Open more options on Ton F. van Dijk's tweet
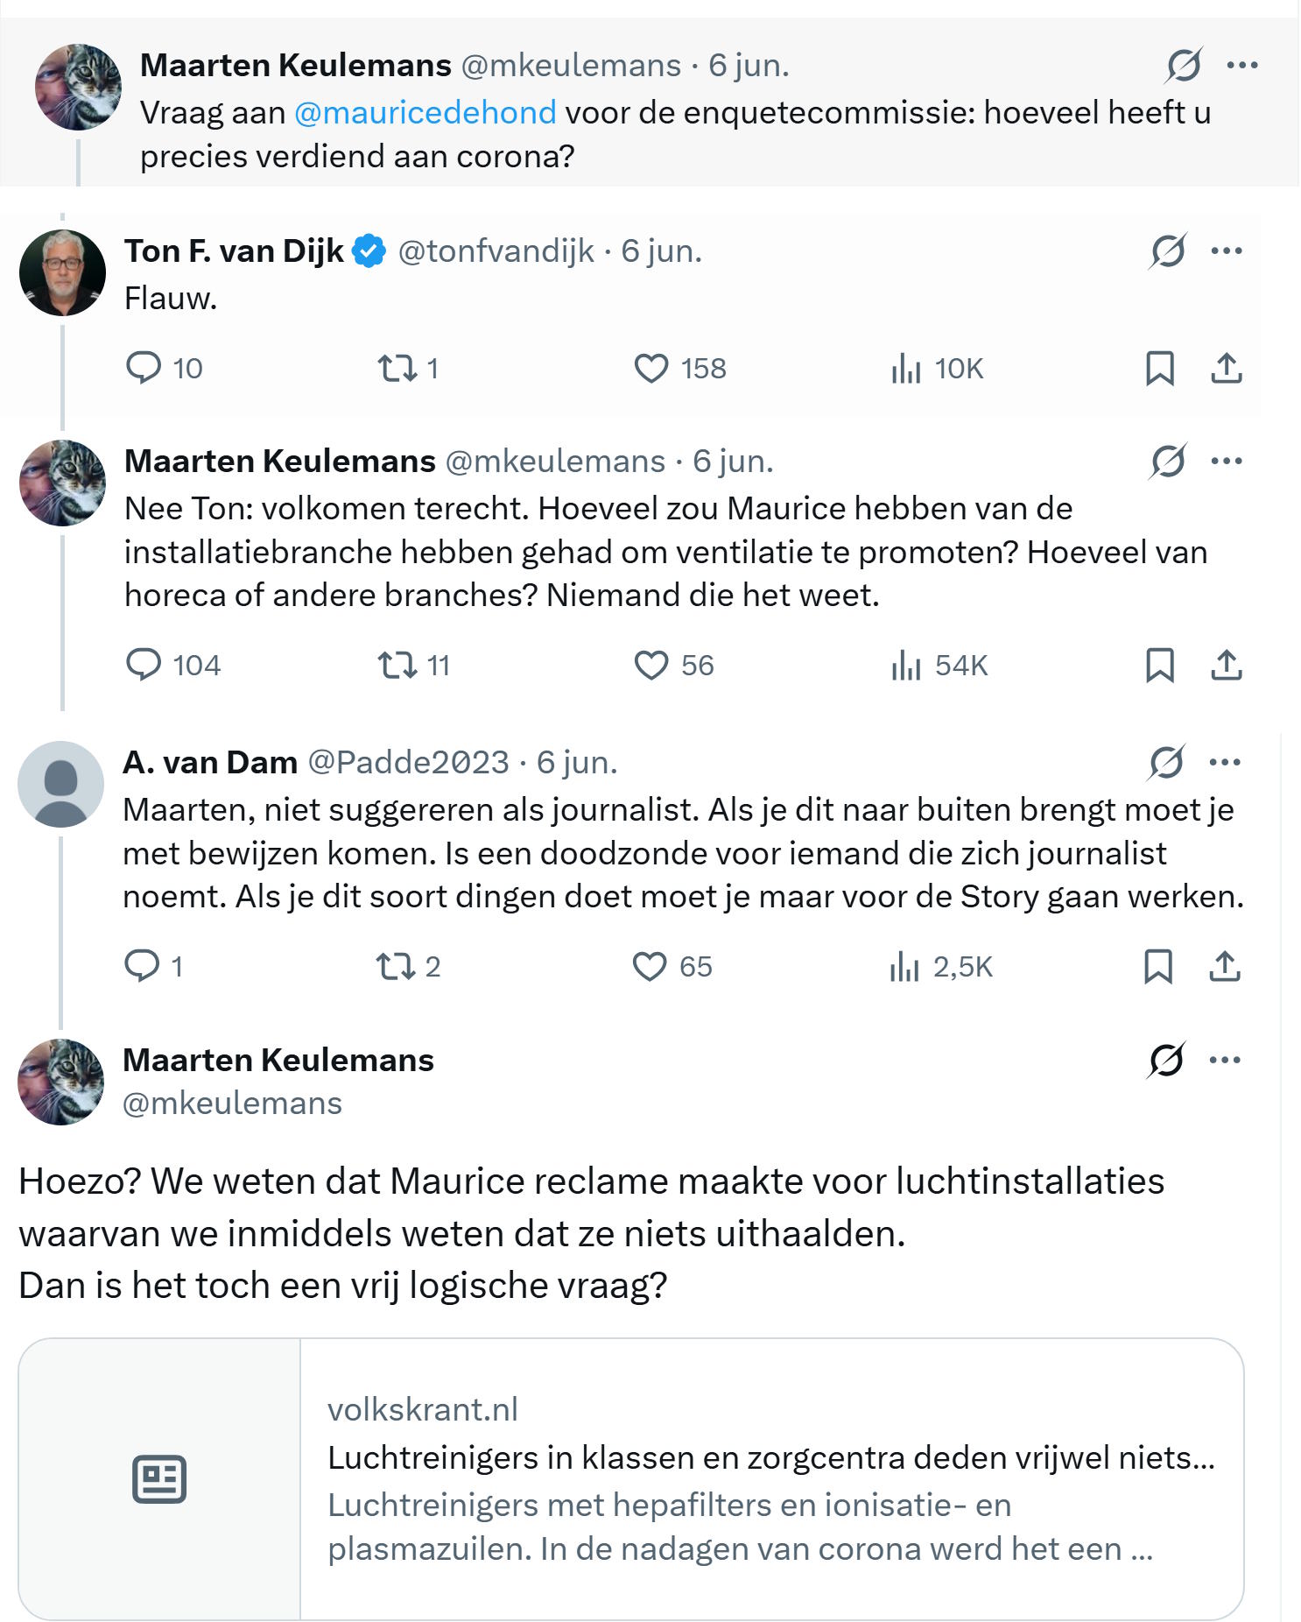The width and height of the screenshot is (1301, 1622). pos(1227,251)
